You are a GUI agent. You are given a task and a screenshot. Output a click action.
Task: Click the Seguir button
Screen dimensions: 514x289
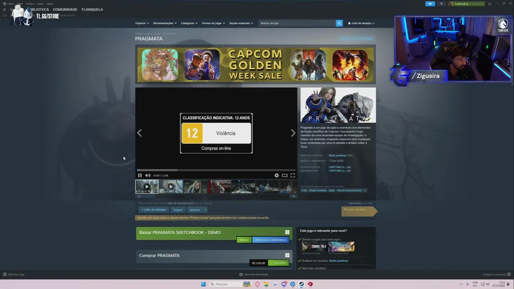(x=177, y=210)
